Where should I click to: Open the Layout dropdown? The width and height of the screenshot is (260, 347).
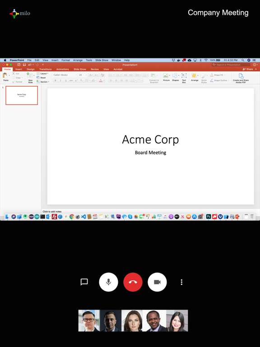coord(42,74)
